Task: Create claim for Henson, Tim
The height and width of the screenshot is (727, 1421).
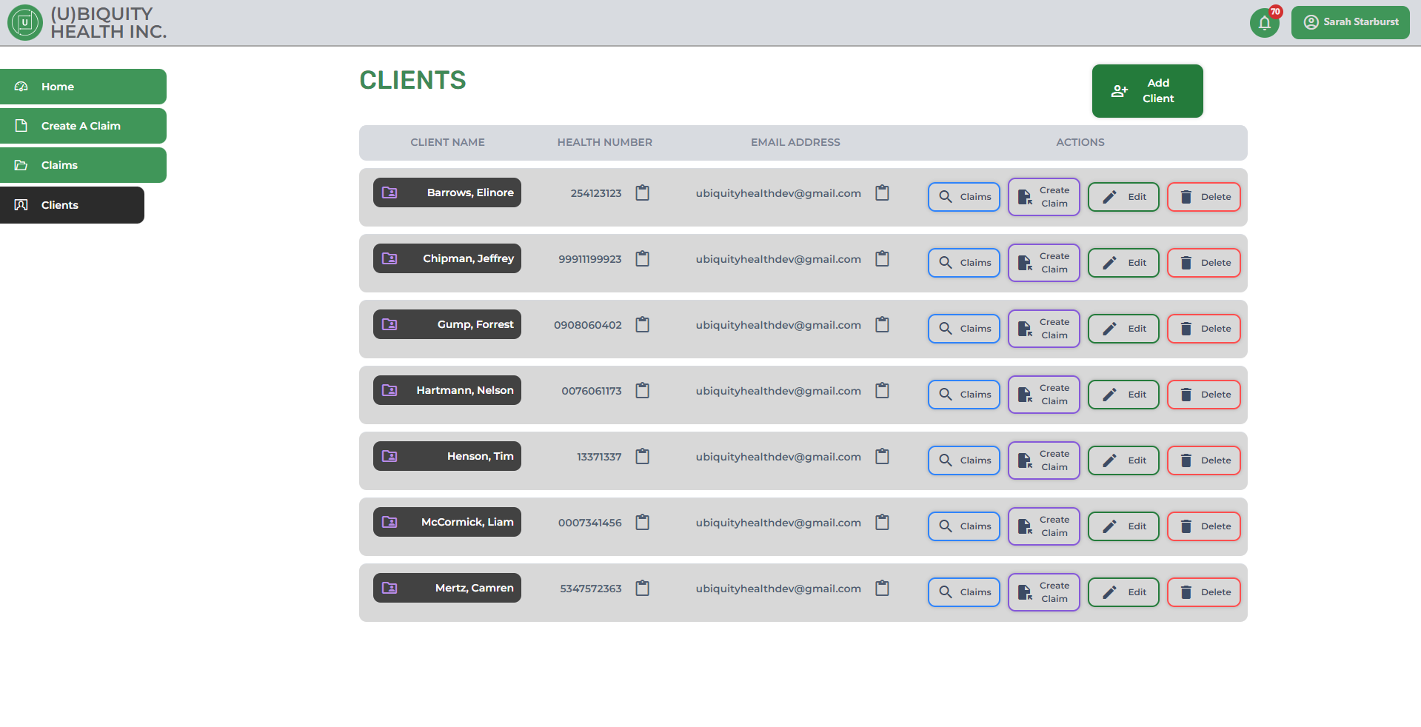Action: (1043, 460)
